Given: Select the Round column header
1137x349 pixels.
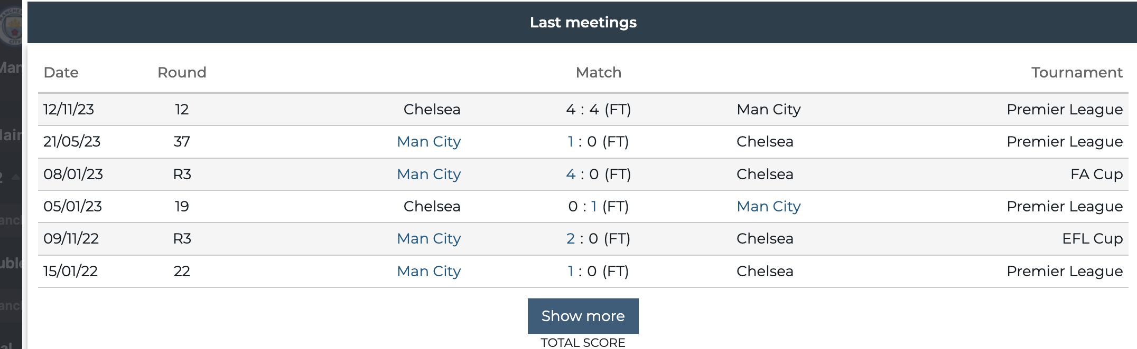Looking at the screenshot, I should point(182,72).
